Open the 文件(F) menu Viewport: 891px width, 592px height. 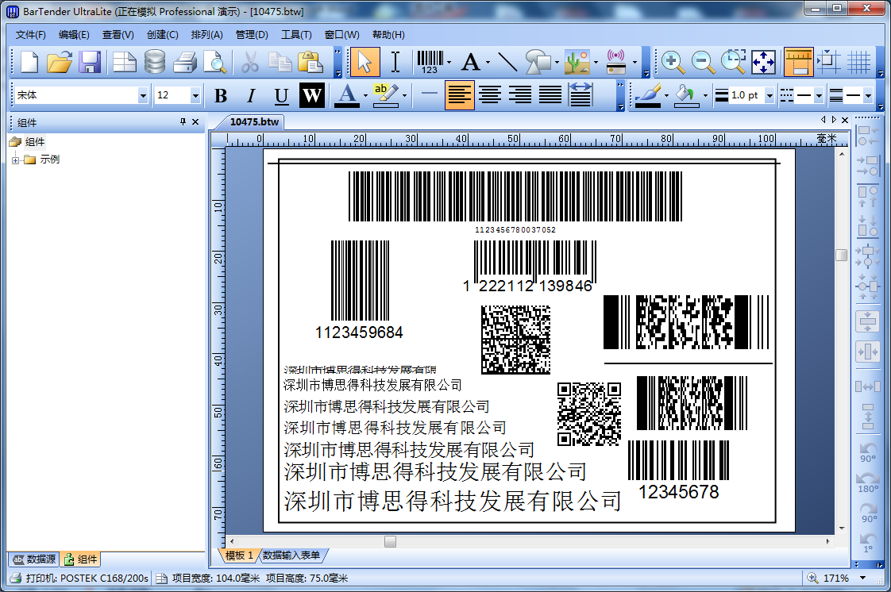tap(31, 35)
